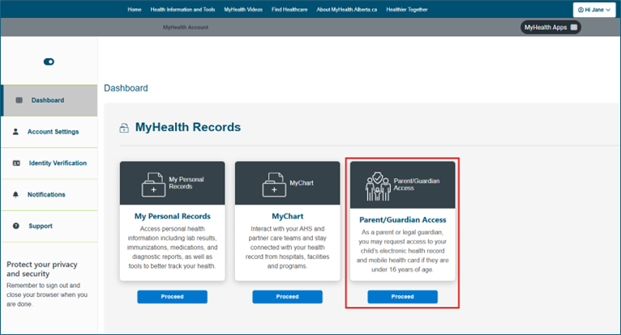The width and height of the screenshot is (621, 335).
Task: Click the MyHealth Account header label
Action: 186,28
